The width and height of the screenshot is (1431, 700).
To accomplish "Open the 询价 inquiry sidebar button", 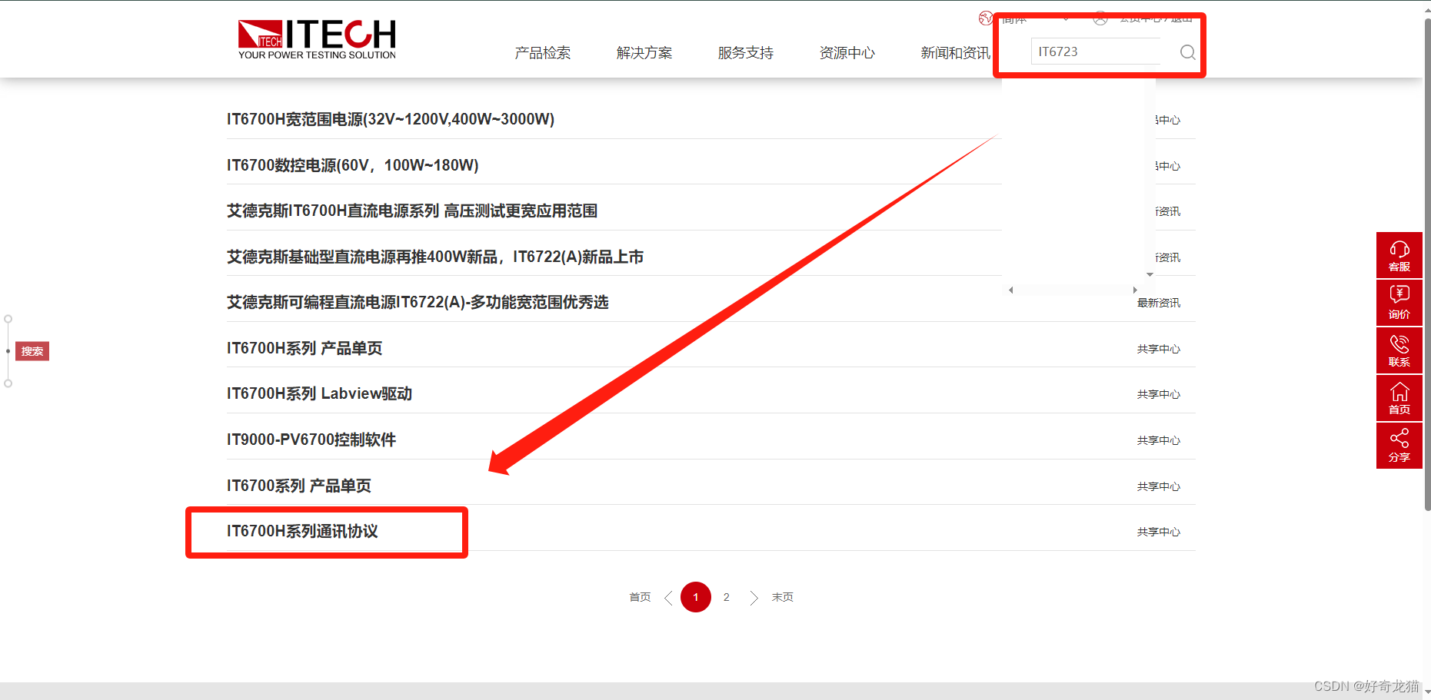I will pyautogui.click(x=1399, y=303).
